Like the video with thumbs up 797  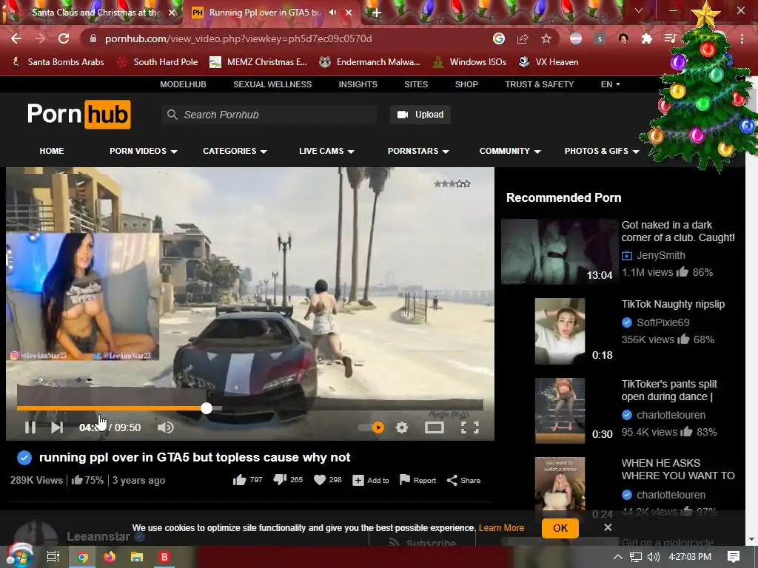pos(247,479)
